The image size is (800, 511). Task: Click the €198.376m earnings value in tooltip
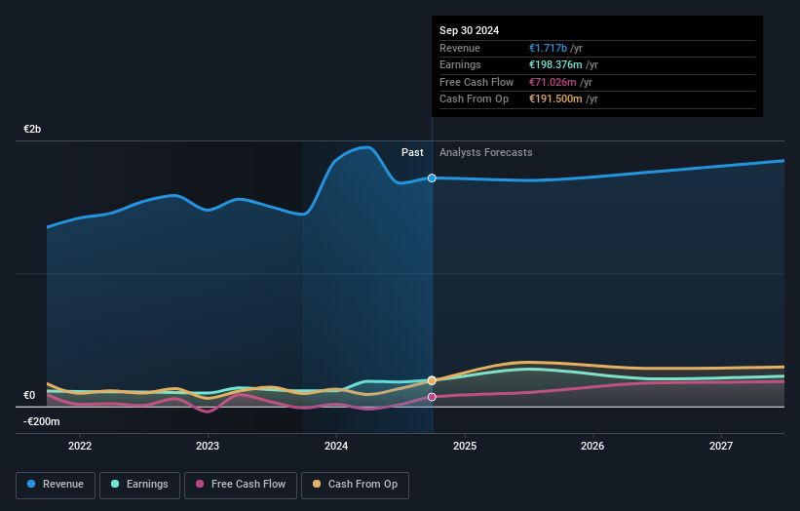[x=555, y=64]
